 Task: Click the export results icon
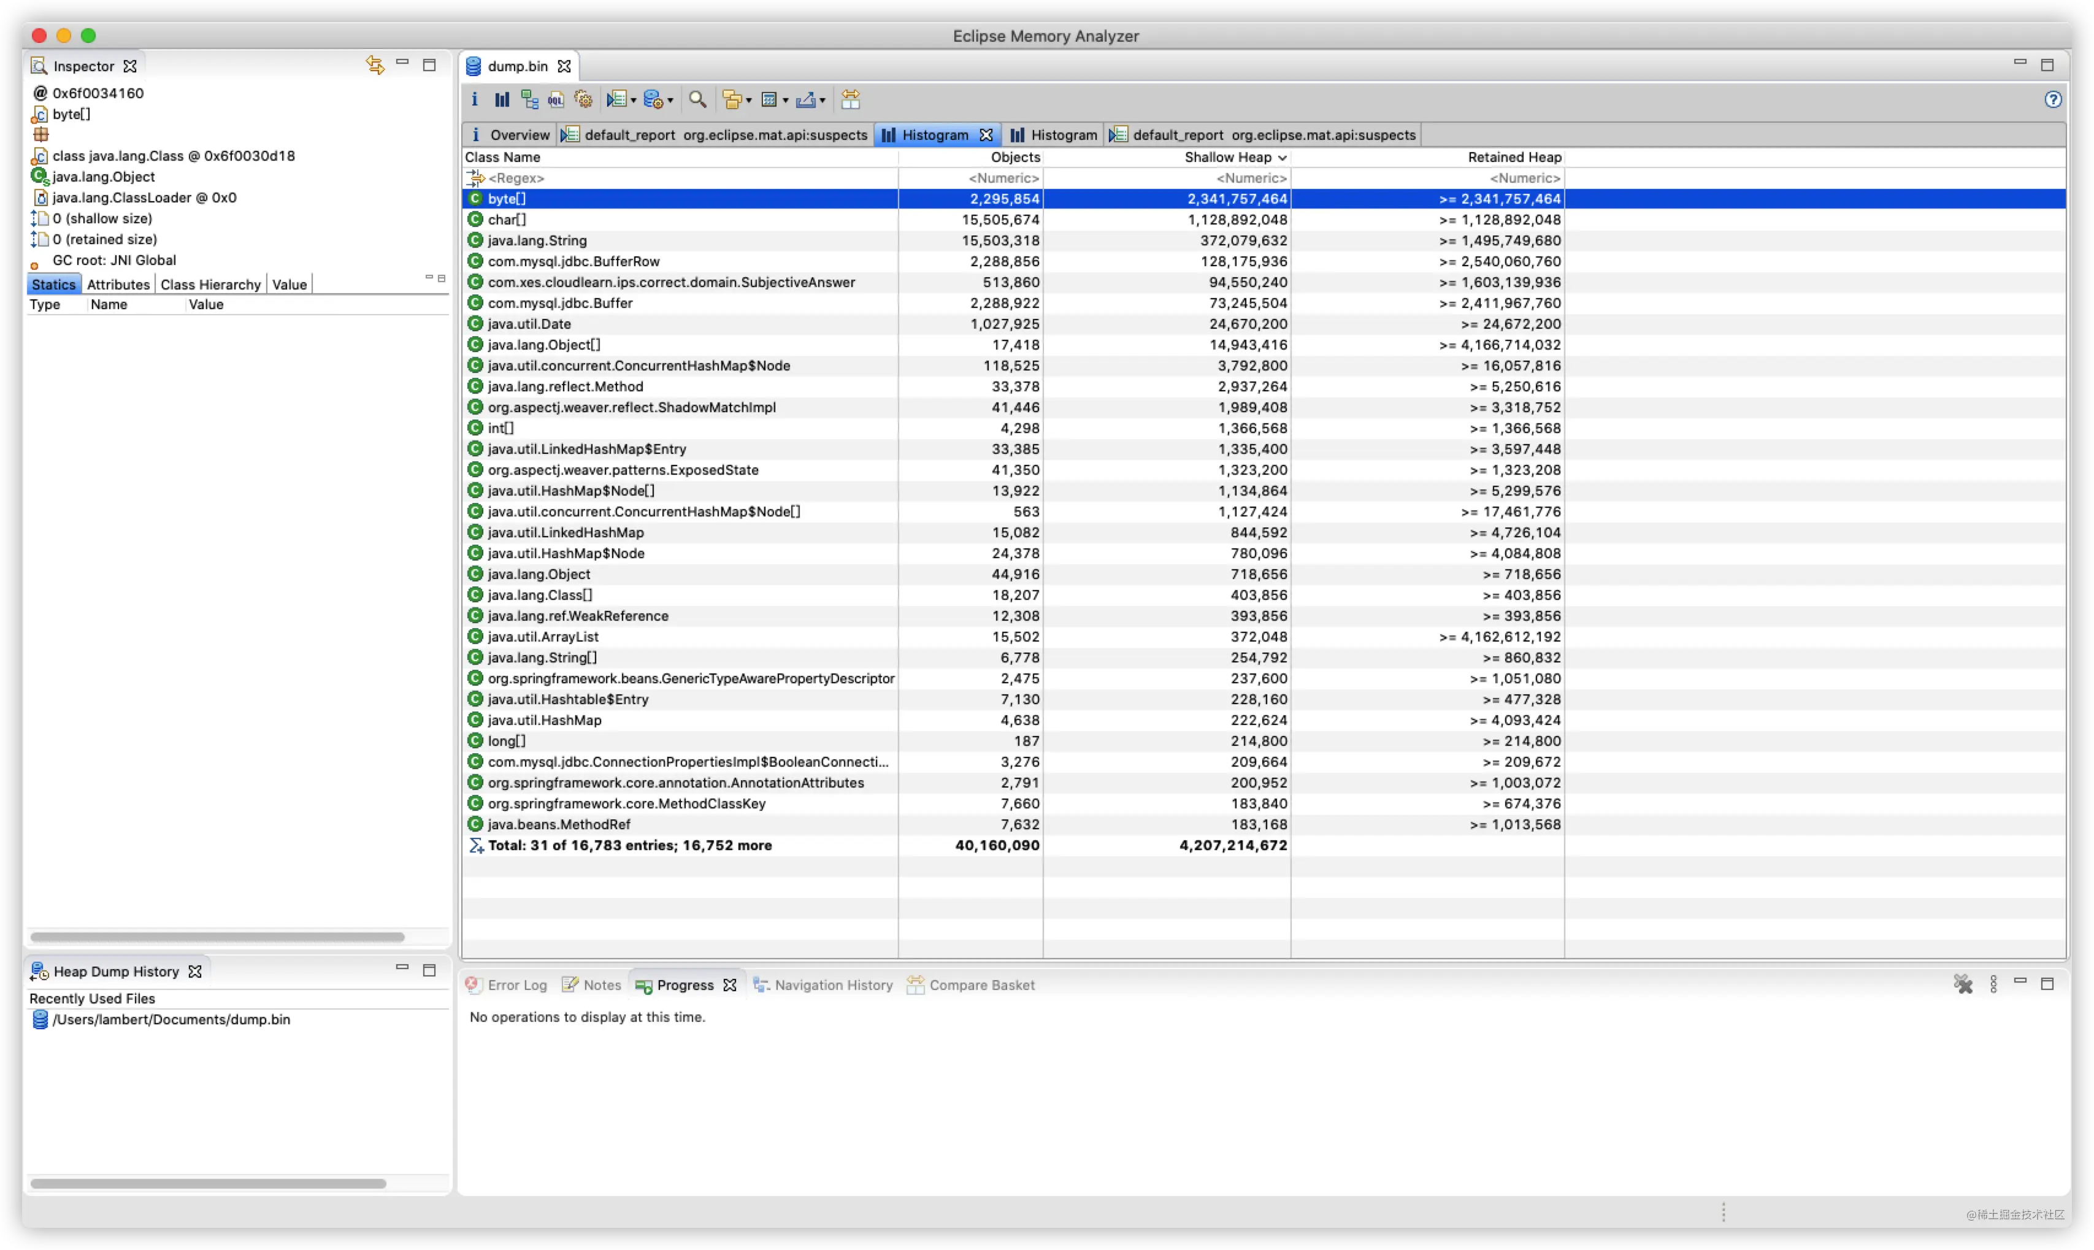pos(806,99)
